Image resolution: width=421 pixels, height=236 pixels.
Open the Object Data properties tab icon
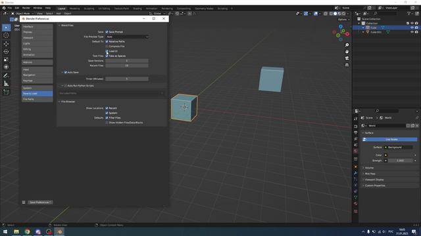(x=356, y=197)
